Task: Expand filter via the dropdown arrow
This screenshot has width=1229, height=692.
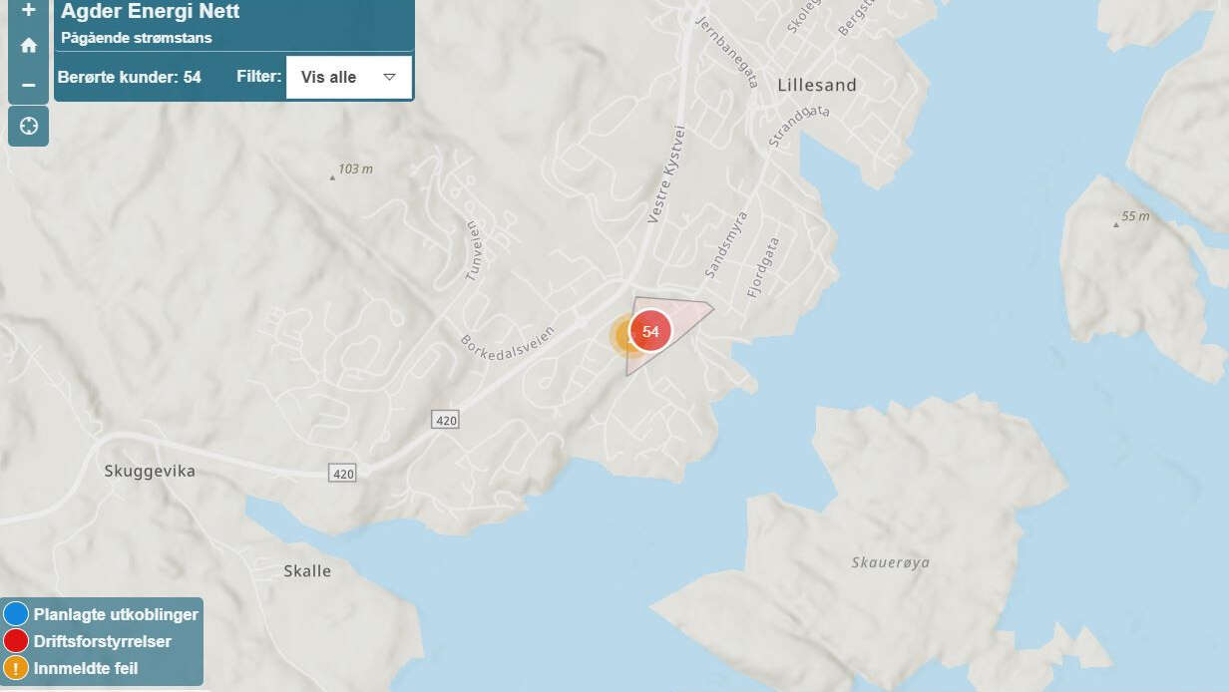Action: (390, 77)
